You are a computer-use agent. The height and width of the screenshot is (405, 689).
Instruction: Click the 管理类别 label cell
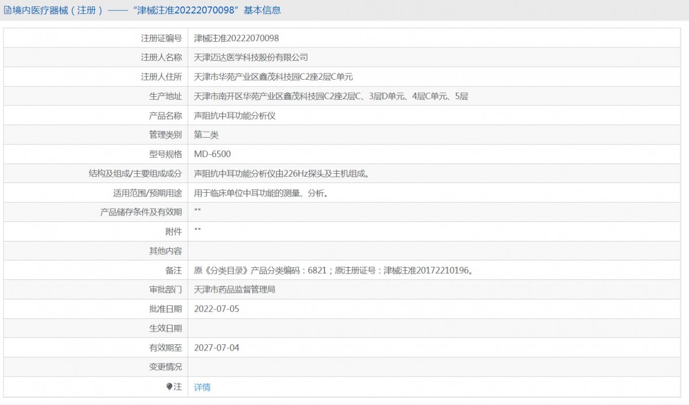click(x=96, y=135)
